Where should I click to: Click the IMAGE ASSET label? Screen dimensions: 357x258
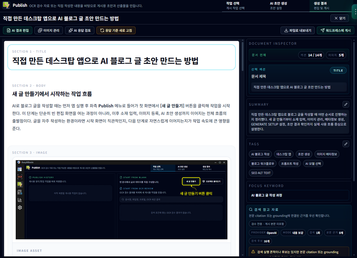(x=29, y=251)
